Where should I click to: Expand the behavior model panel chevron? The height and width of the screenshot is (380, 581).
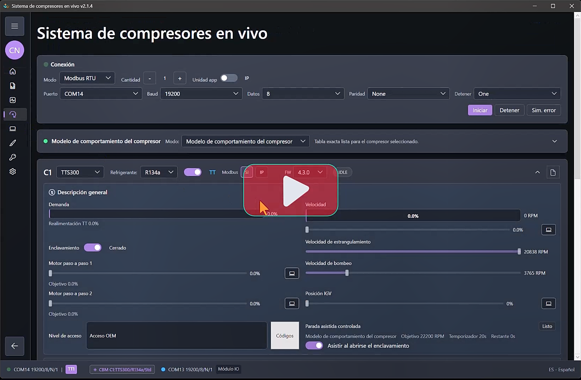click(555, 141)
